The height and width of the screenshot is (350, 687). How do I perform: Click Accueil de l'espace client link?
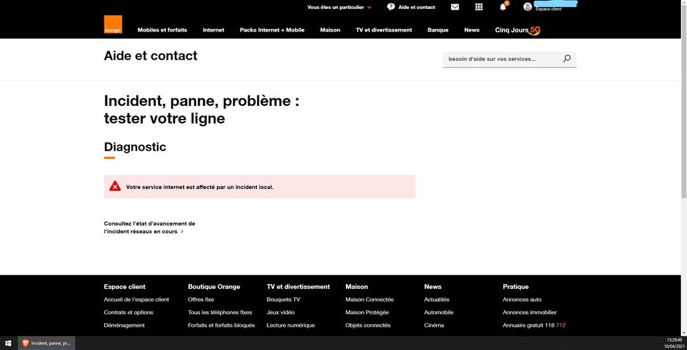tap(136, 300)
